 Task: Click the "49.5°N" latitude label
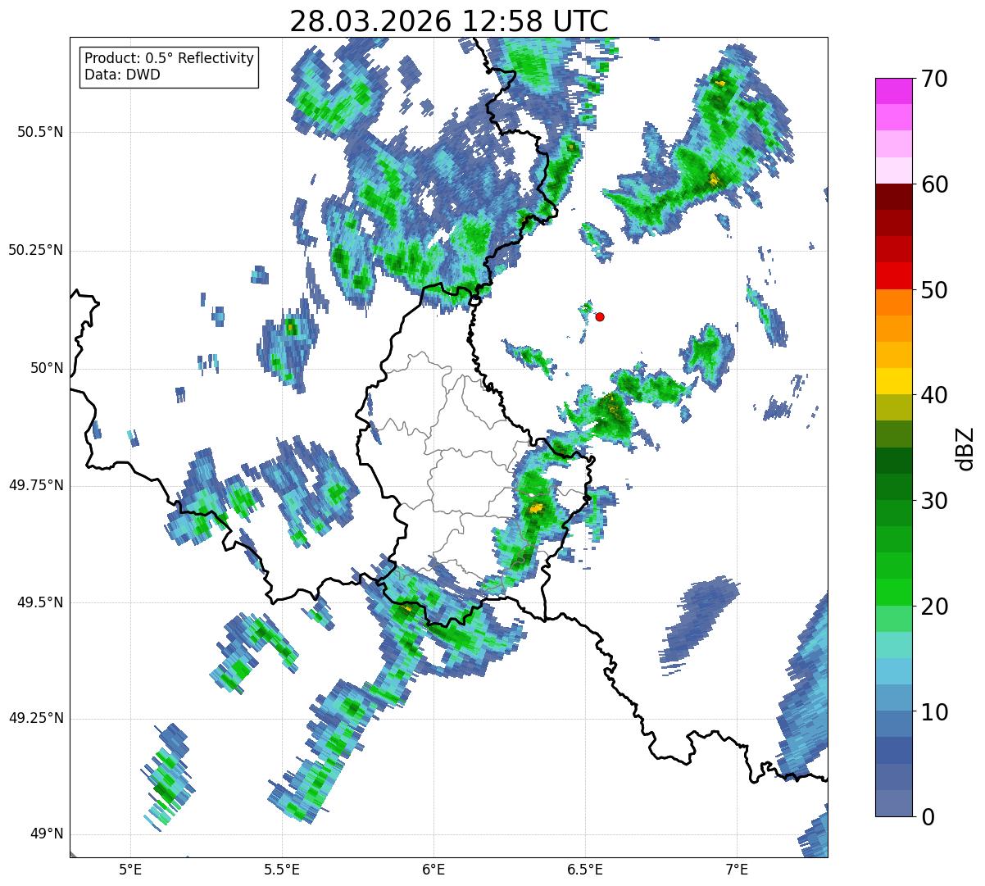point(39,602)
